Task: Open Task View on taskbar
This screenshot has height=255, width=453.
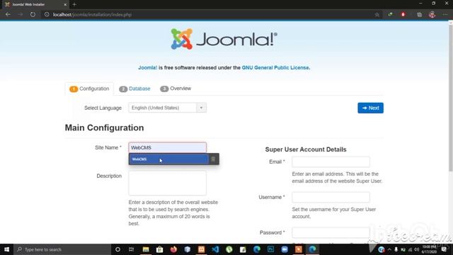Action: (131, 249)
